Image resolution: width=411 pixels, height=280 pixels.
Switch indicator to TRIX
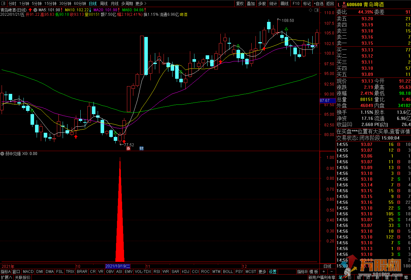point(70,272)
